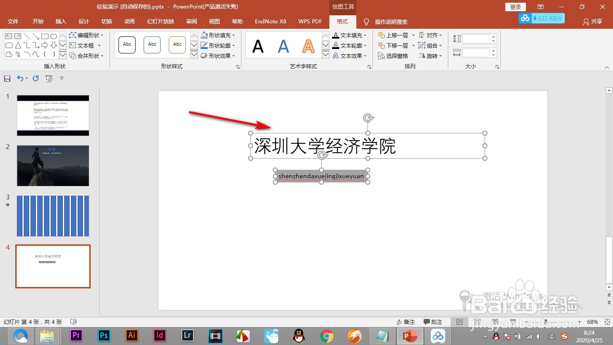This screenshot has height=345, width=613.
Task: Select the left brace shape
Action: [45, 54]
